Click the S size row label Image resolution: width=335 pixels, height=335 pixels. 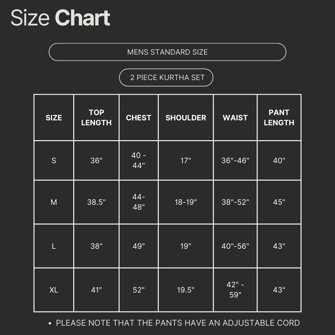point(54,160)
